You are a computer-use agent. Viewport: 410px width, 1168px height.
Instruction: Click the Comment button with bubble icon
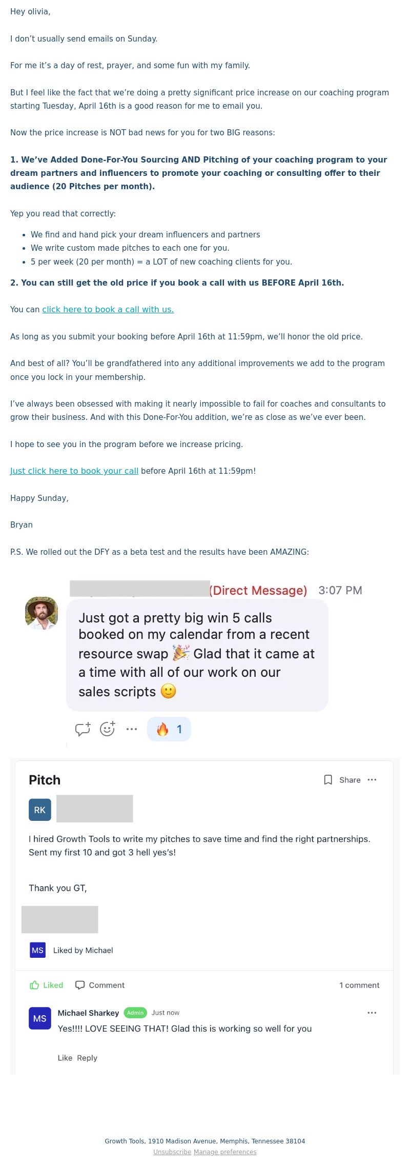click(100, 985)
